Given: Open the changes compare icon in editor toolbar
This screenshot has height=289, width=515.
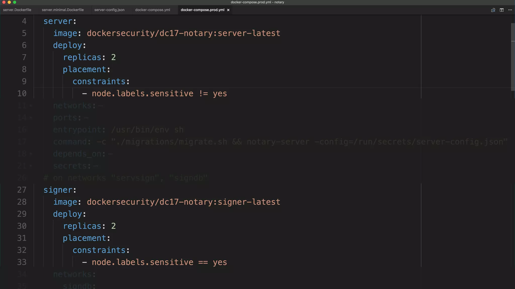Looking at the screenshot, I should tap(493, 10).
